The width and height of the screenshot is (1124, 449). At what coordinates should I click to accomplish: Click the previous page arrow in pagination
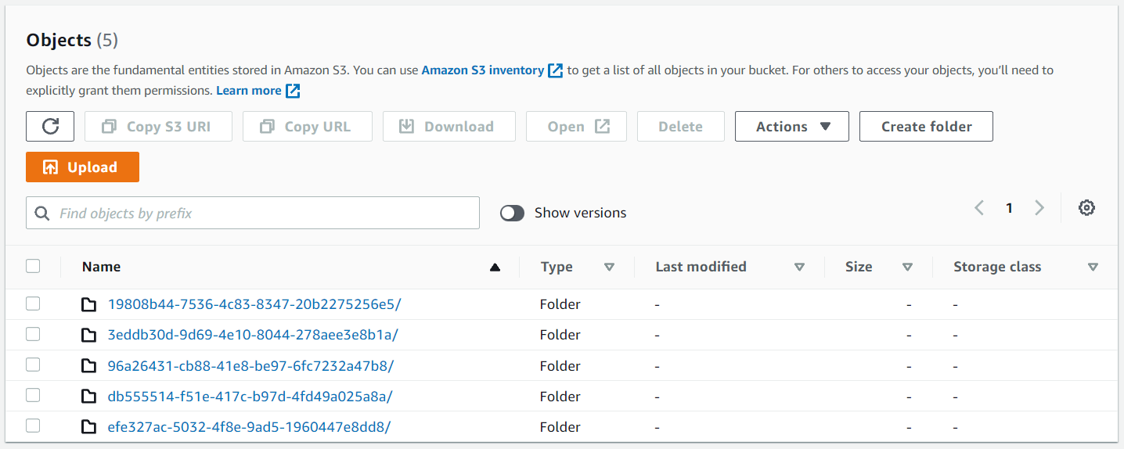click(x=979, y=208)
